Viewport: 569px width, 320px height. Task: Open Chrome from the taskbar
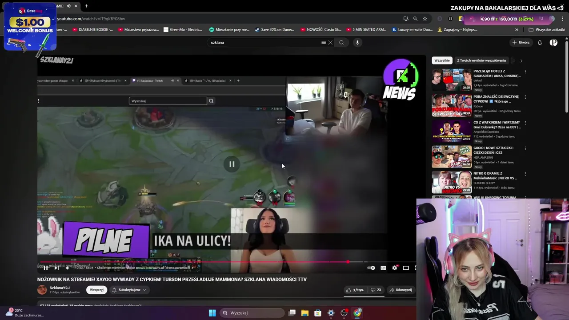(x=357, y=313)
